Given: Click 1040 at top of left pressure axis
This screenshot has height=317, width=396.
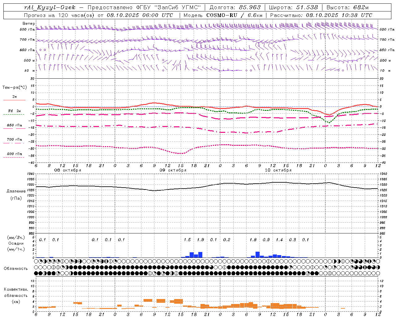Looking at the screenshot, I should (x=31, y=174).
